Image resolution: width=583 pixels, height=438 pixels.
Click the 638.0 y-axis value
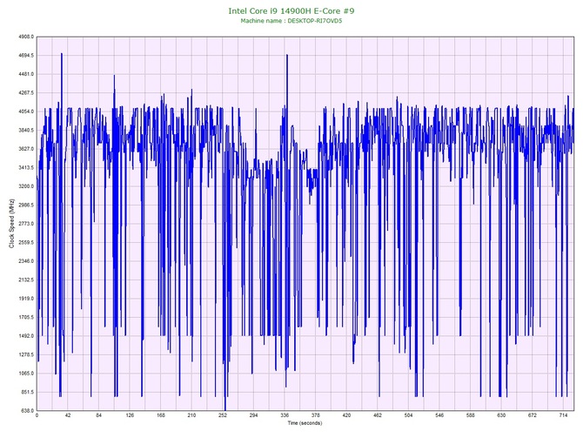27,411
